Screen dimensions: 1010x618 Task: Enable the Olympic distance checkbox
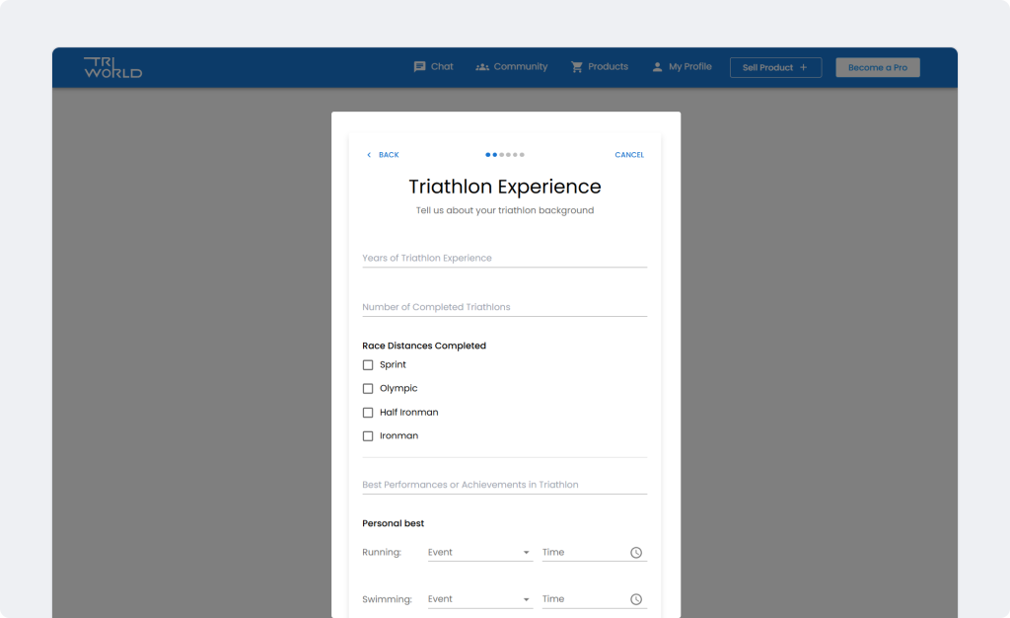(x=367, y=388)
